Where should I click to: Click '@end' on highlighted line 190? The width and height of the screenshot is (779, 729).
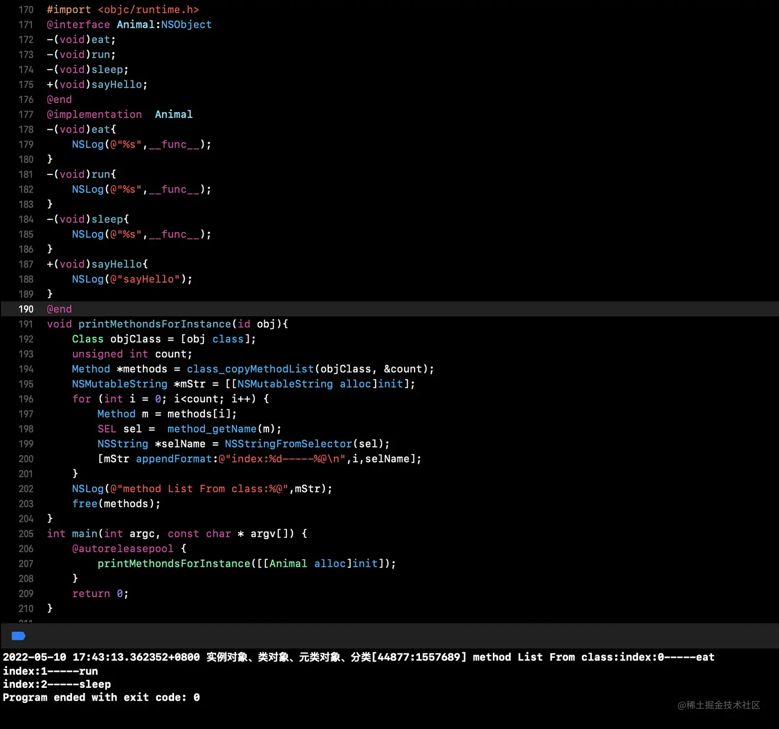coord(59,309)
